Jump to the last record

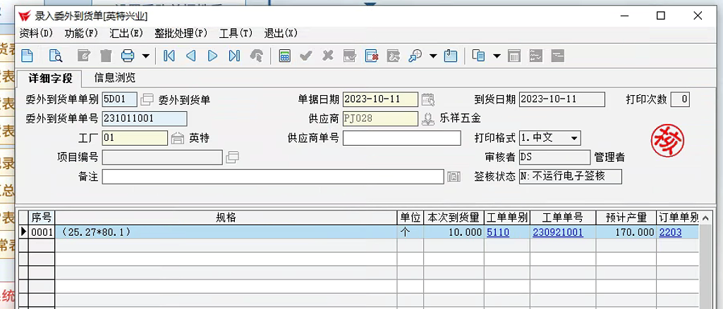(234, 56)
